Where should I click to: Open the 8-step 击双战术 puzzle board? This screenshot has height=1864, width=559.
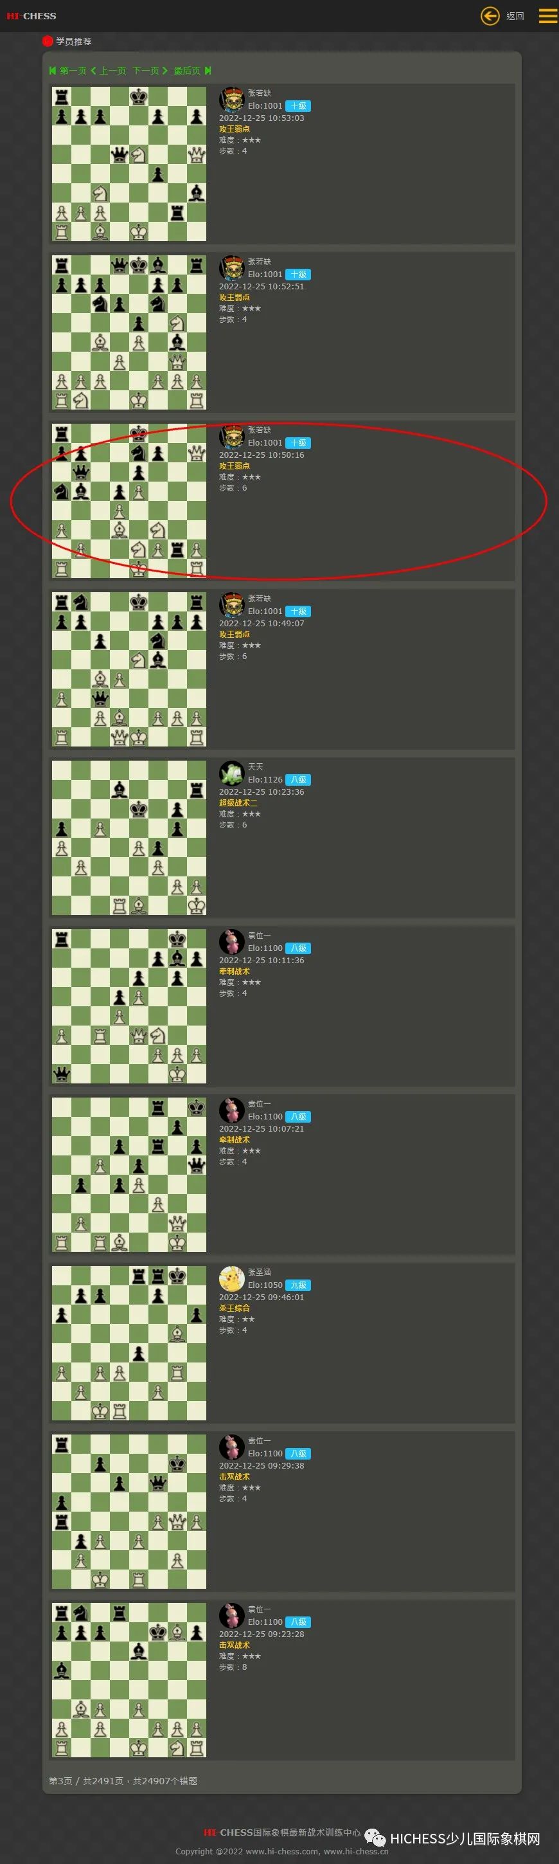click(129, 1679)
